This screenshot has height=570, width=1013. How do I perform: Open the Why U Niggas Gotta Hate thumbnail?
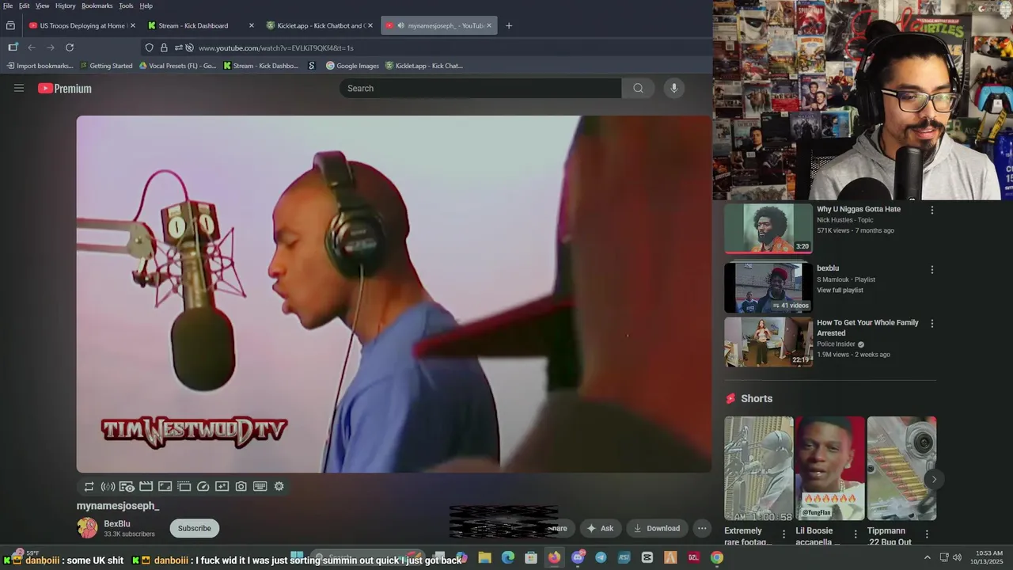[x=768, y=229]
